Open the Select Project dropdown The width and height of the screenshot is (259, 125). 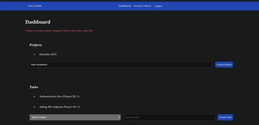click(75, 117)
